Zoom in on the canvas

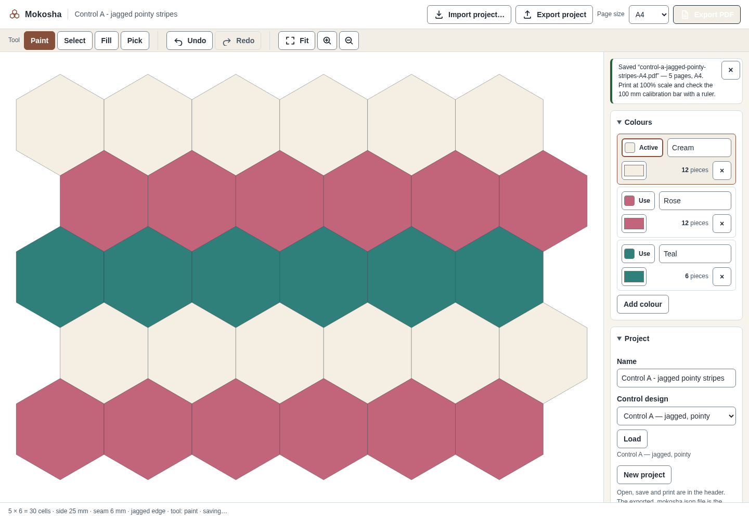[x=327, y=41]
